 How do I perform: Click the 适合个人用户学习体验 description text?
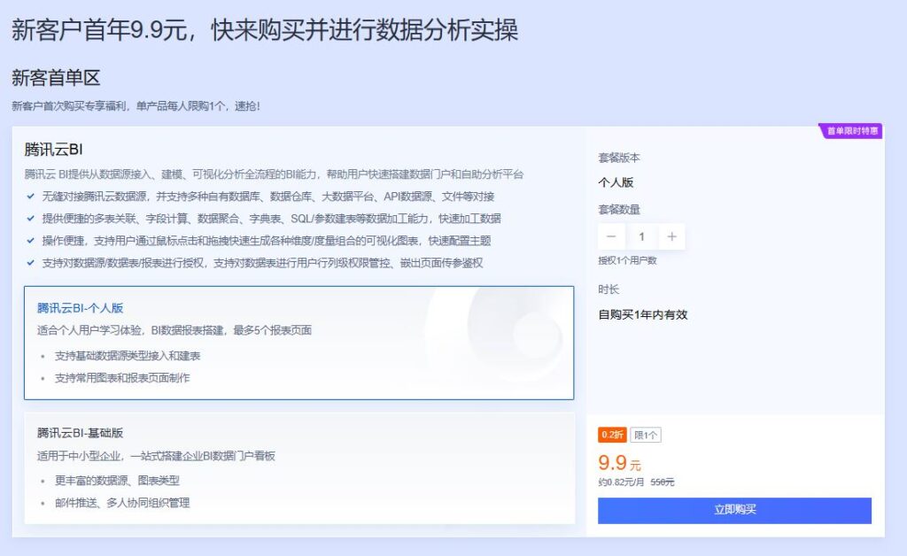pyautogui.click(x=174, y=330)
